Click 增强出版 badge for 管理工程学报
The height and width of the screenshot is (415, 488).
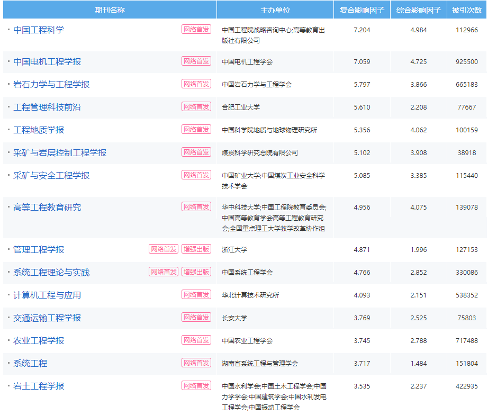click(x=196, y=249)
